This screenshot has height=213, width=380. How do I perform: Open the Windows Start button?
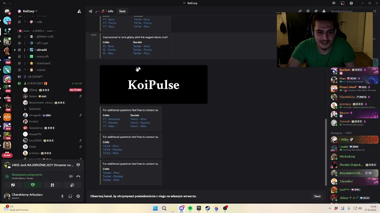[155, 208]
